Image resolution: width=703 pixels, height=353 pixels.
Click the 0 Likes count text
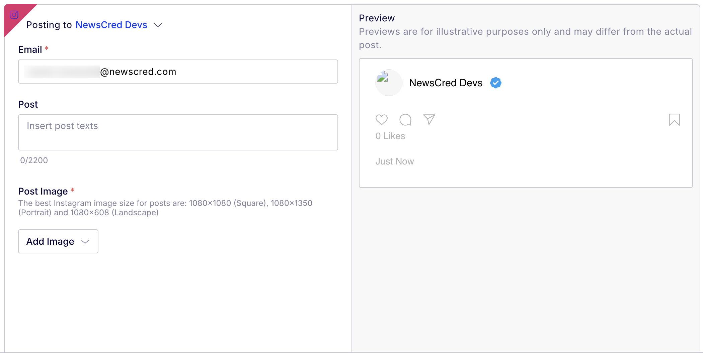coord(390,136)
